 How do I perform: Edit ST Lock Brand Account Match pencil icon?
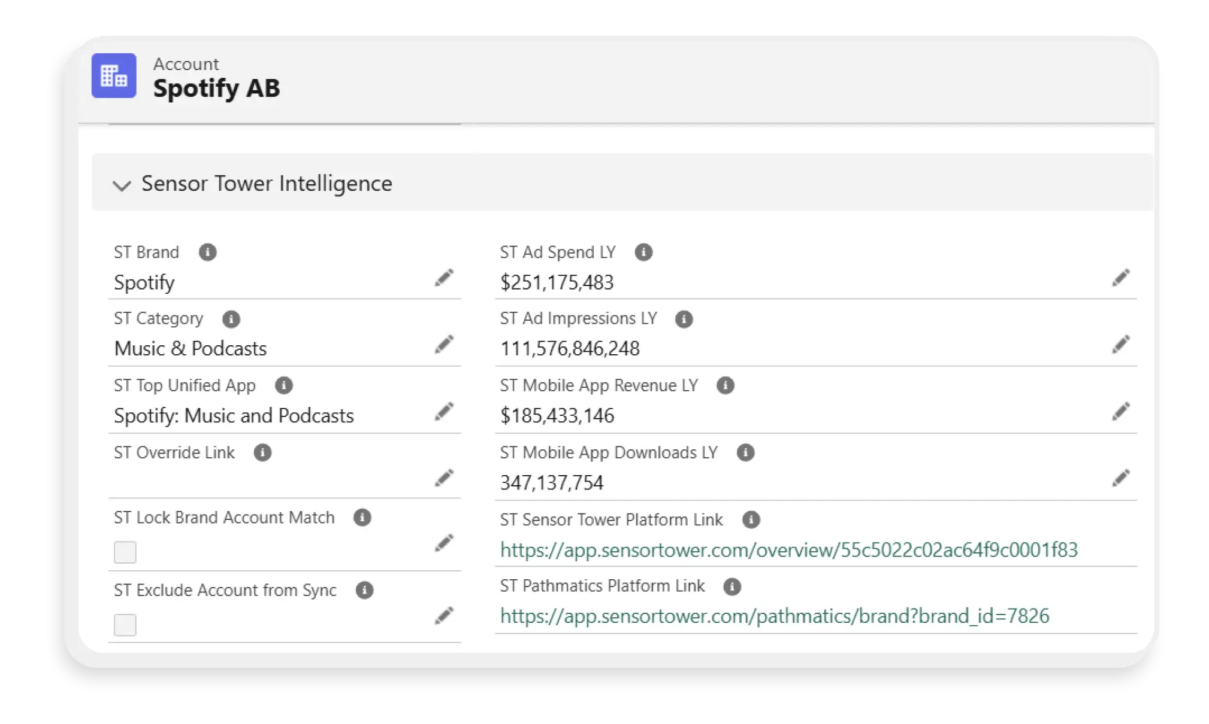pyautogui.click(x=444, y=543)
